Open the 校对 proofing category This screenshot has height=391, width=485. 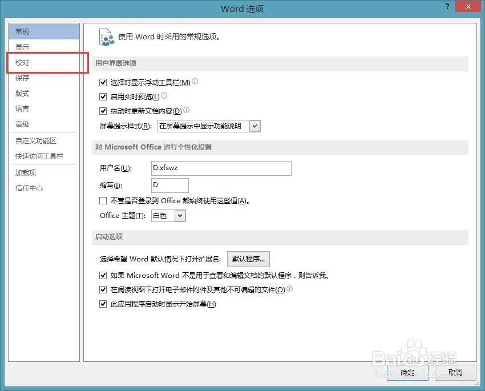[44, 62]
